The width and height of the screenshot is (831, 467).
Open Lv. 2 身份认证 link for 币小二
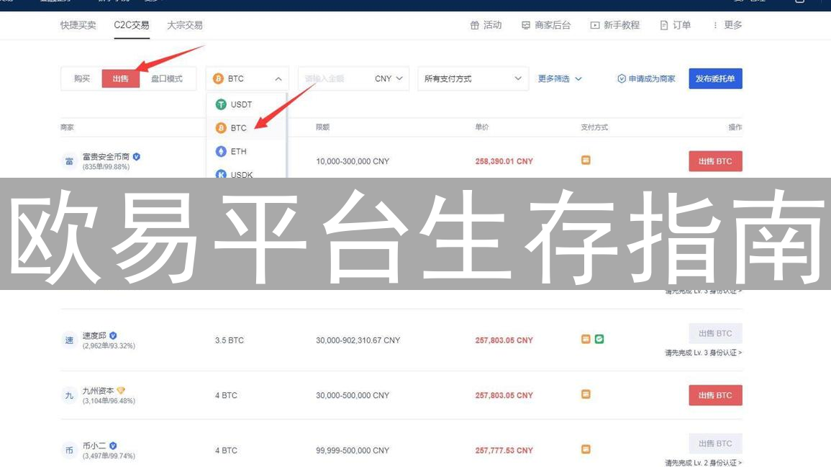tap(703, 463)
